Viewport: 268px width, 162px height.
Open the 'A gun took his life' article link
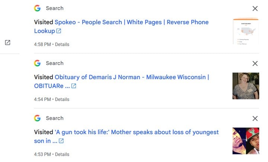click(137, 132)
